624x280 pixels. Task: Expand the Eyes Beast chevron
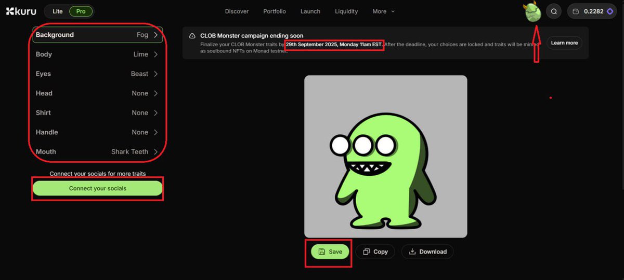(155, 74)
